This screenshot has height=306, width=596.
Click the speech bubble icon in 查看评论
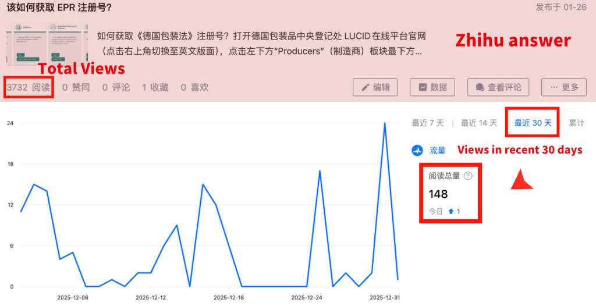(x=480, y=87)
